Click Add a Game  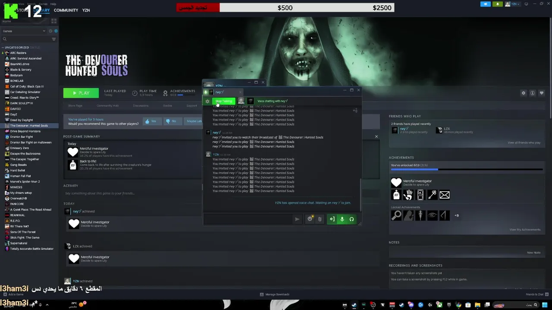coord(13,294)
